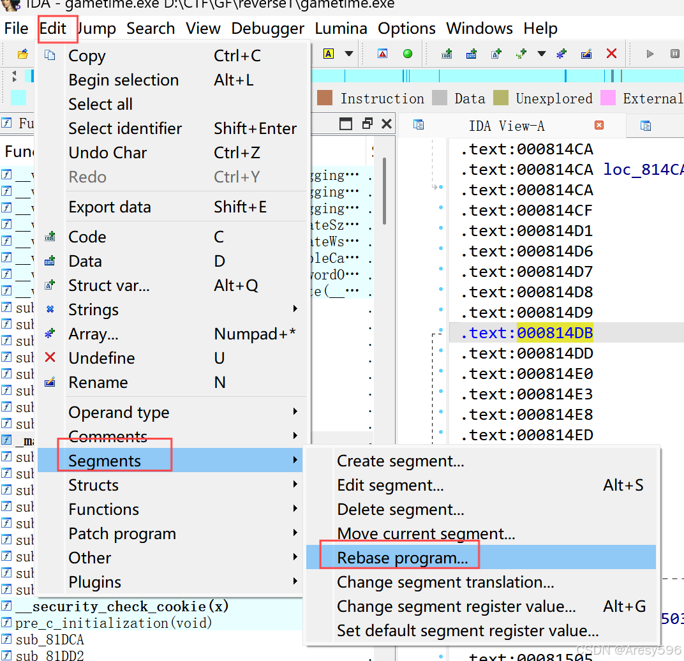Click the Copy icon in Edit menu

50,56
